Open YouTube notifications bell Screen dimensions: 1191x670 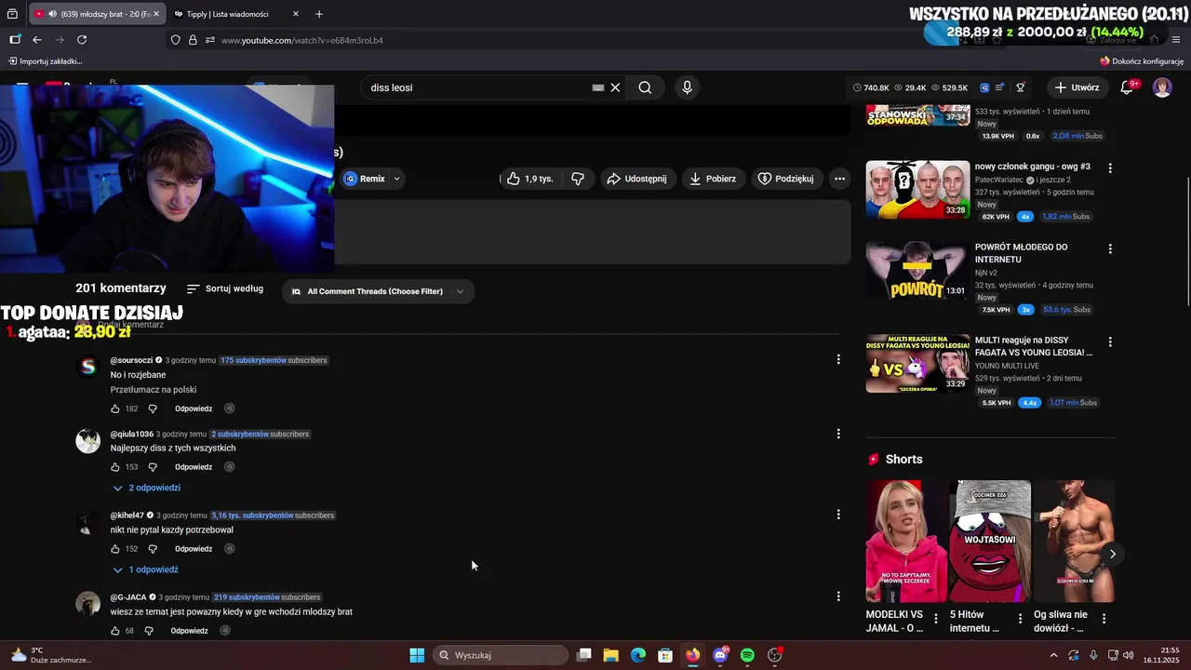(x=1127, y=87)
